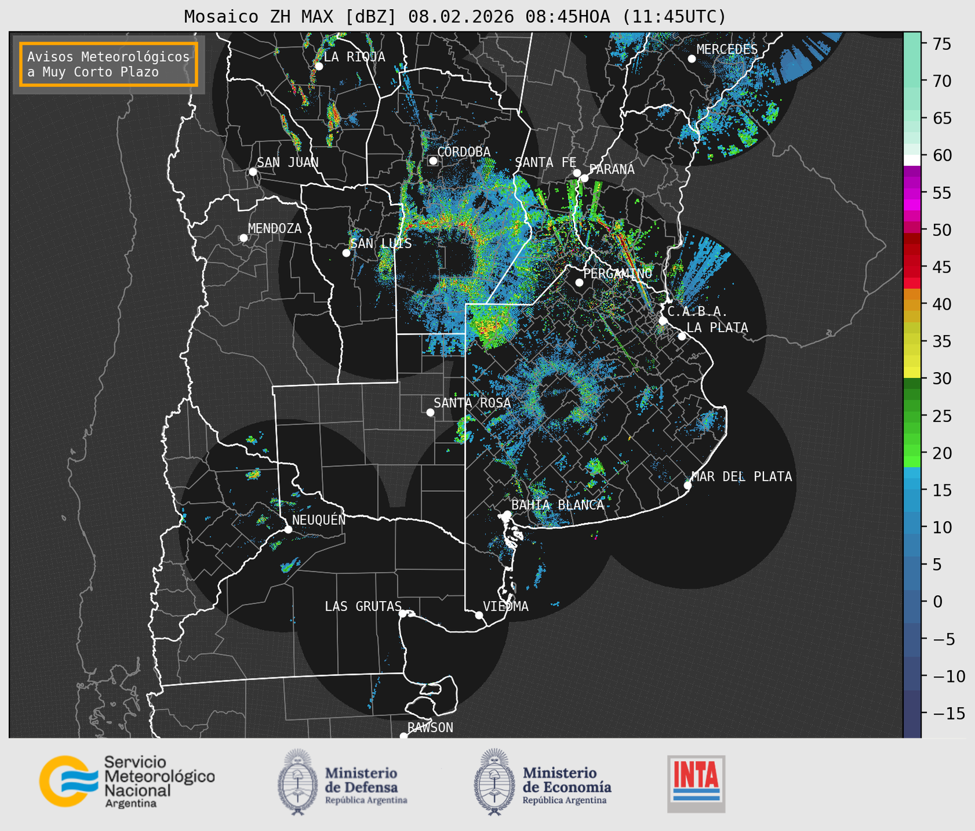Click the PERGAMINO city label
This screenshot has width=975, height=831.
pyautogui.click(x=617, y=273)
